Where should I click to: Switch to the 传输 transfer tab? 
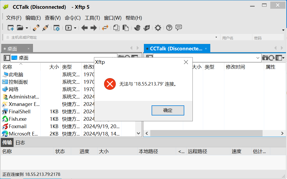(7, 142)
